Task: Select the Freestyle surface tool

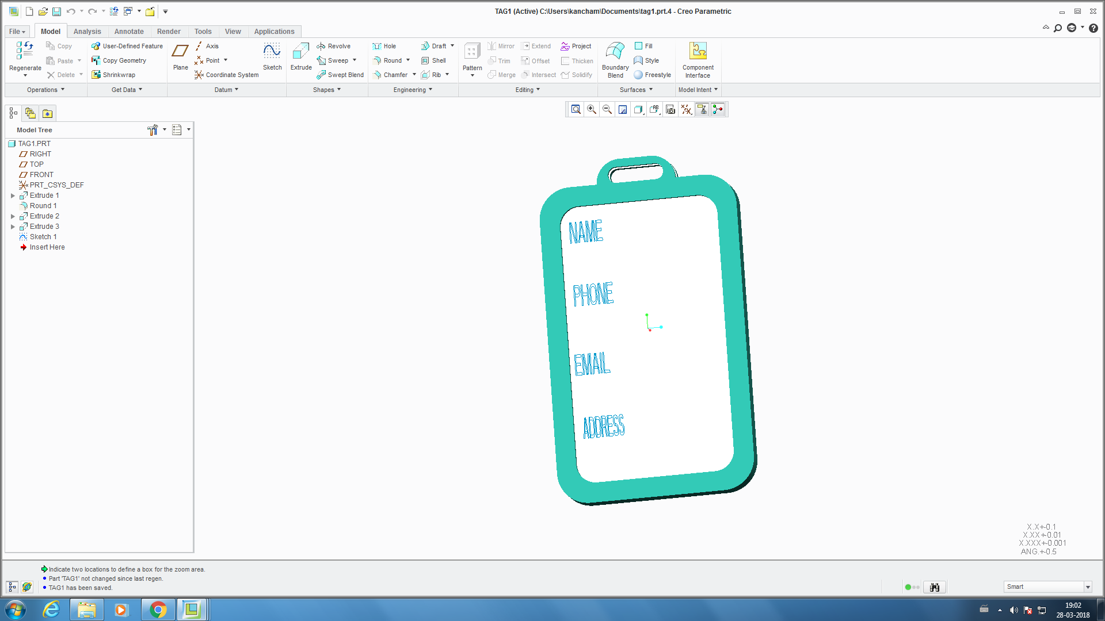Action: (x=653, y=75)
